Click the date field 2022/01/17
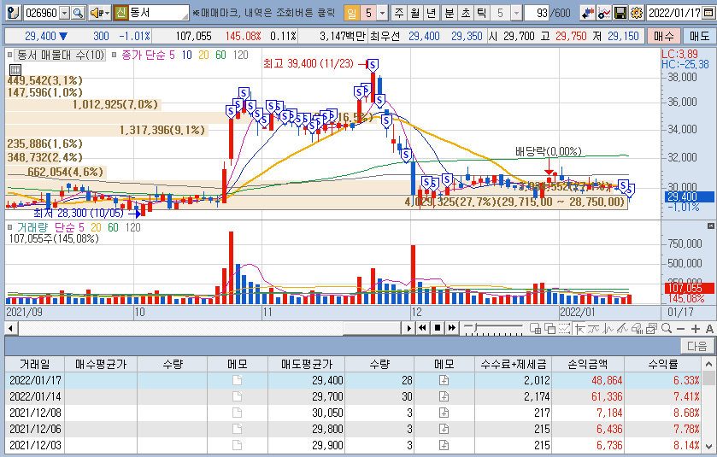 click(x=674, y=13)
